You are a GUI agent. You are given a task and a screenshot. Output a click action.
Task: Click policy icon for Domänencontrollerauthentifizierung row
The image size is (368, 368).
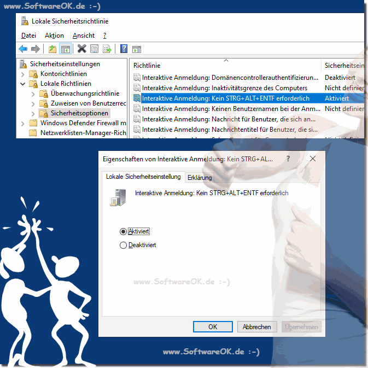pos(137,77)
